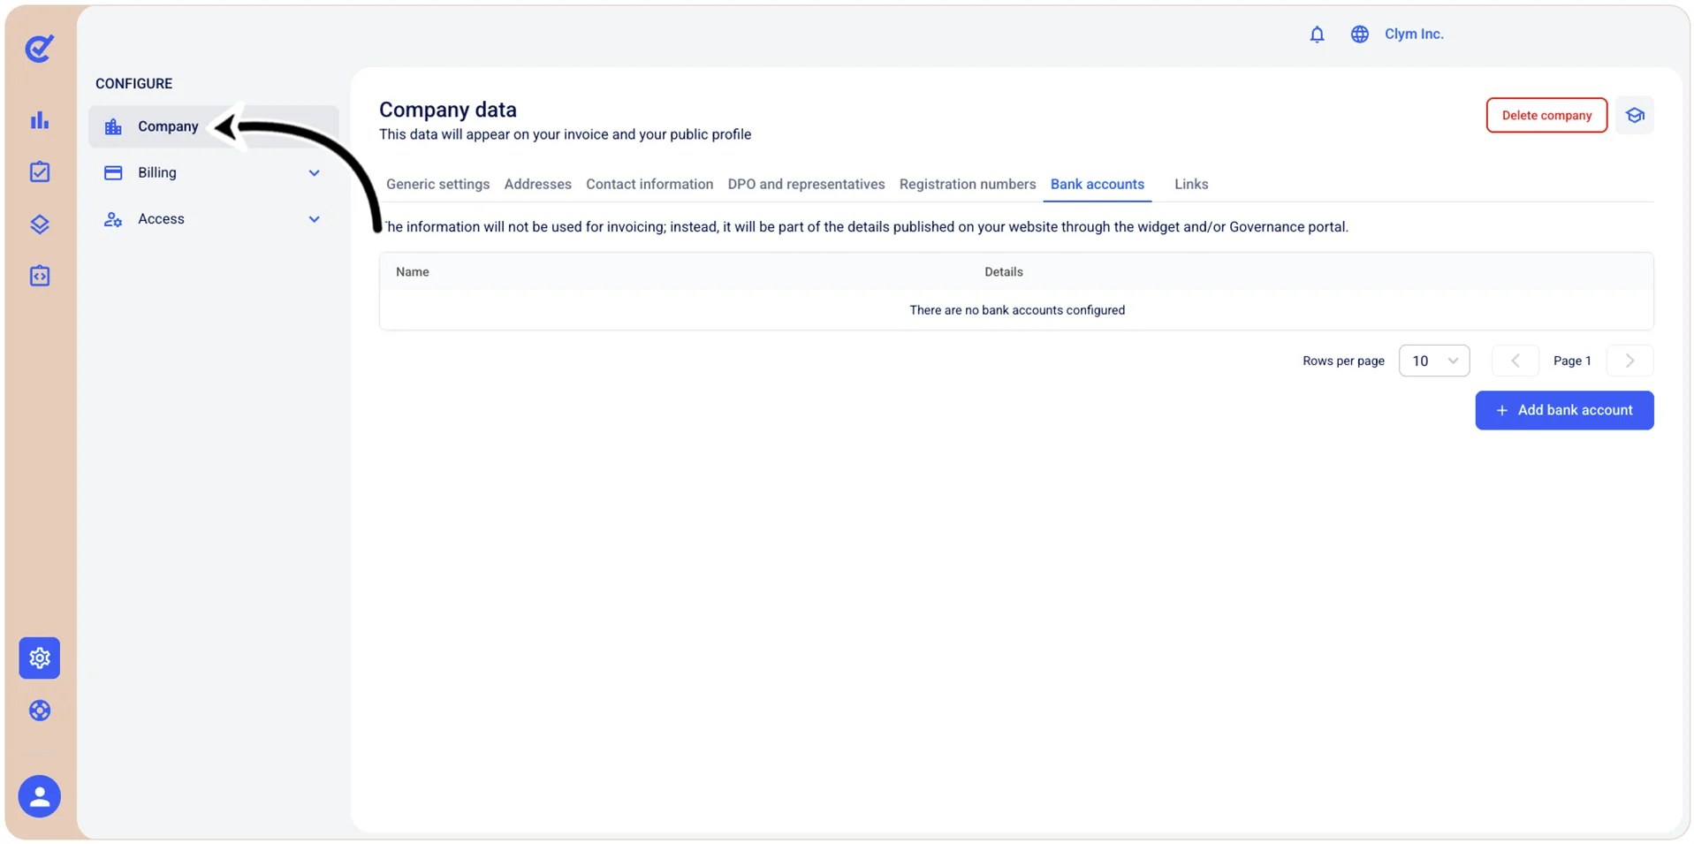Open the Clym Inc. account menu
This screenshot has width=1694, height=844.
point(1414,34)
